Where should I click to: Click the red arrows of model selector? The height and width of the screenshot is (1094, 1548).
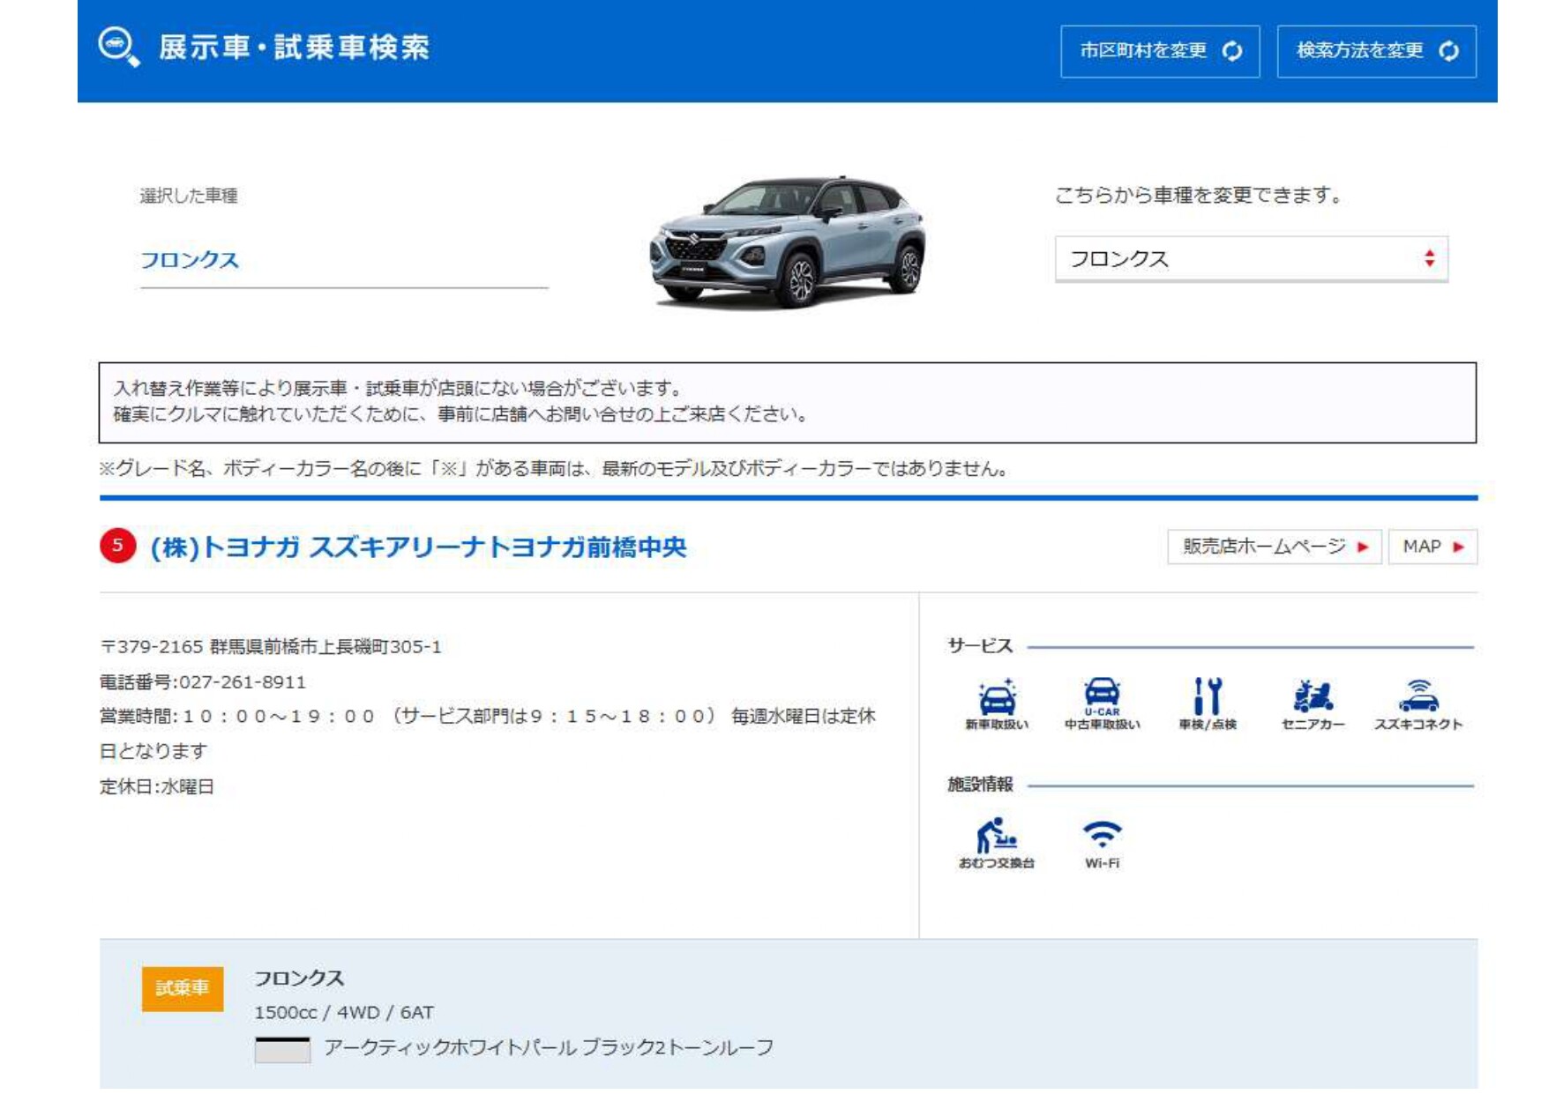(1429, 258)
